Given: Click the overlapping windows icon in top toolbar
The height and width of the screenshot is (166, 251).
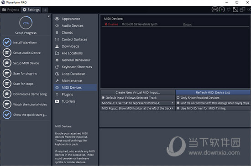Looking at the screenshot, I should pyautogui.click(x=242, y=10).
